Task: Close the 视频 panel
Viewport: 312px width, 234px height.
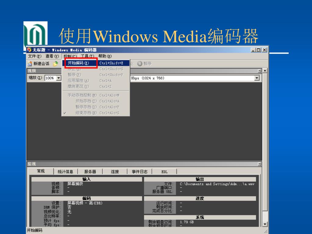Action: click(260, 71)
